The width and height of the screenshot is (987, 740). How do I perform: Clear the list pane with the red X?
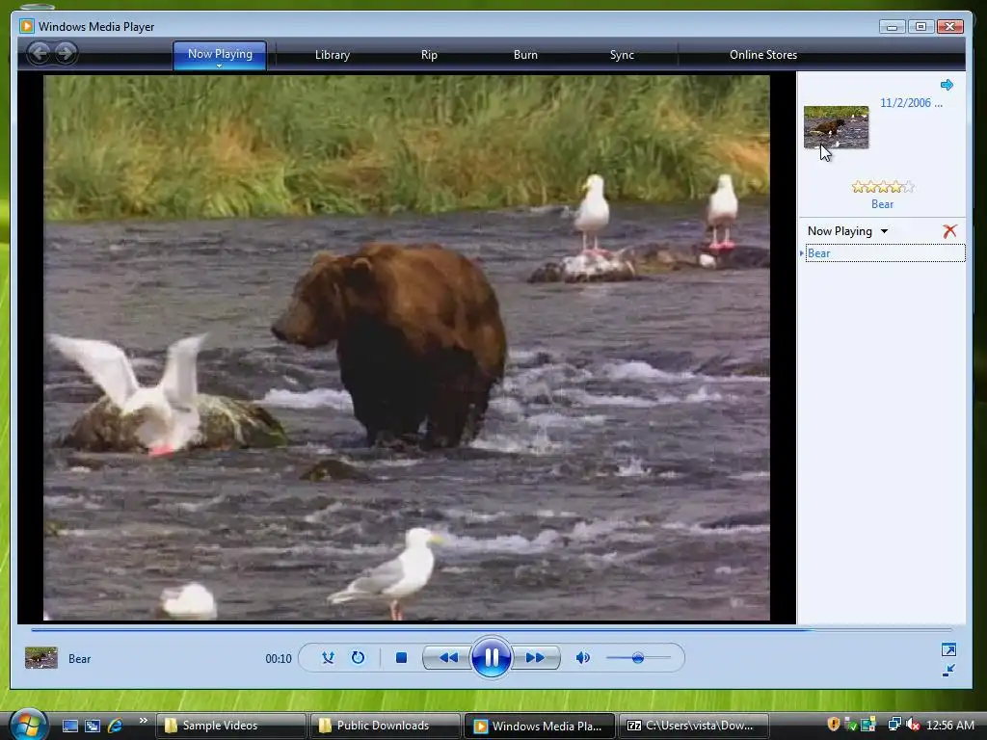point(949,231)
